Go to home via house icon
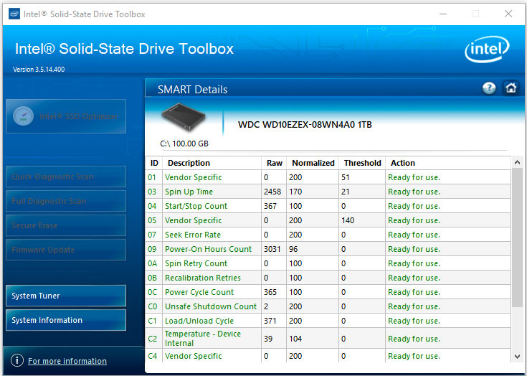Image resolution: width=527 pixels, height=376 pixels. (511, 88)
